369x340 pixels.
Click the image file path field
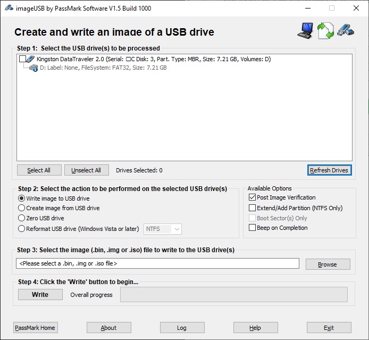pos(158,263)
